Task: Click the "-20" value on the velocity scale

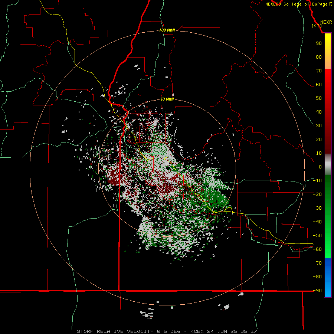Action: tap(317, 194)
